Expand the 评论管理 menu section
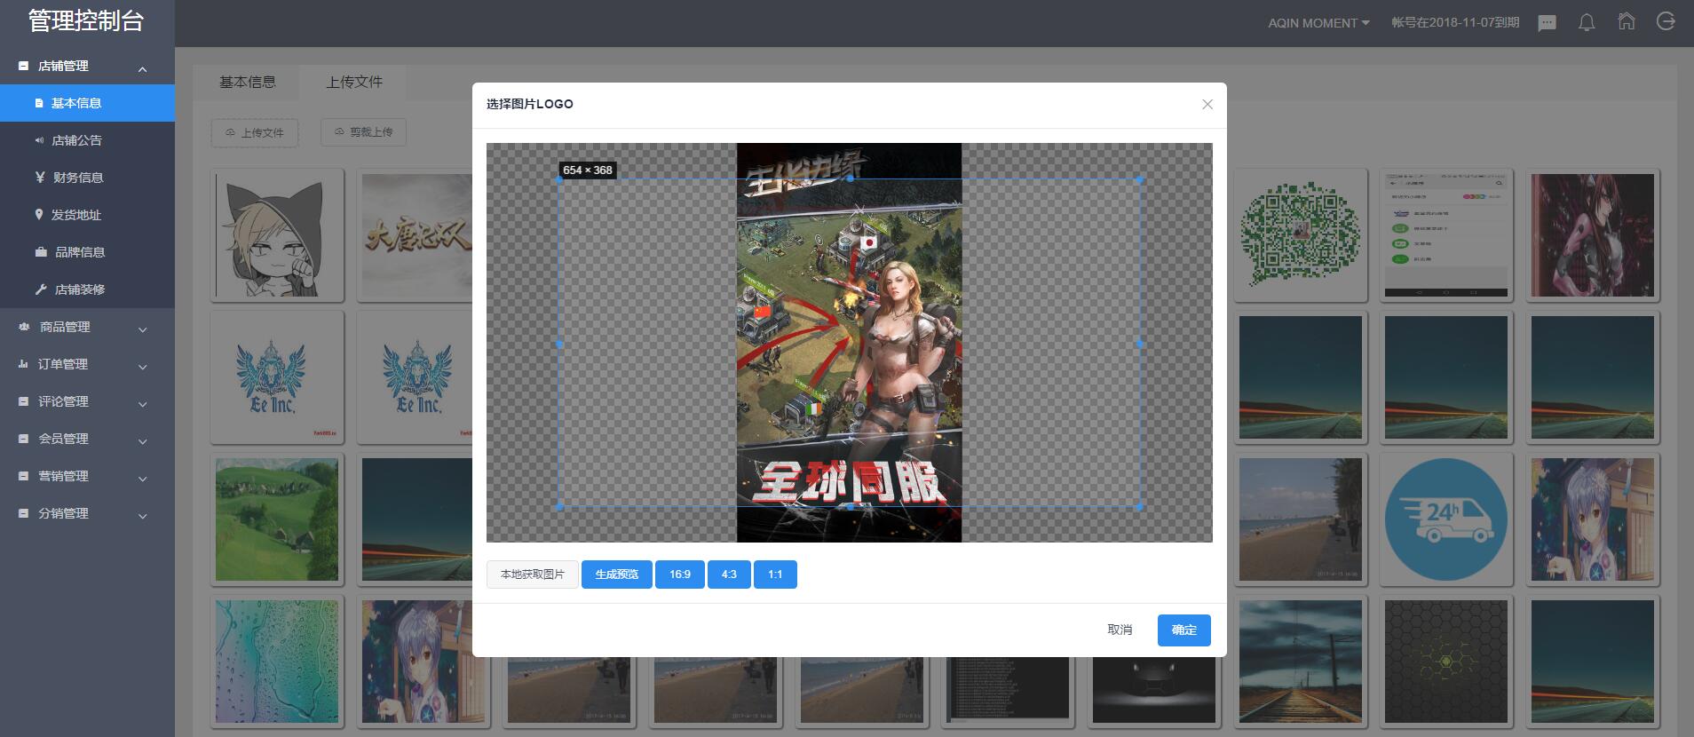Image resolution: width=1694 pixels, height=737 pixels. pos(87,401)
